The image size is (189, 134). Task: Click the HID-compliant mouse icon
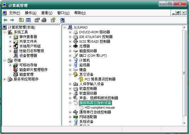click(x=82, y=107)
